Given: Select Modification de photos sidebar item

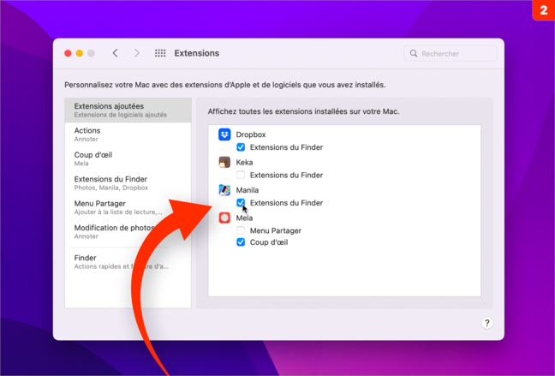Looking at the screenshot, I should [128, 231].
